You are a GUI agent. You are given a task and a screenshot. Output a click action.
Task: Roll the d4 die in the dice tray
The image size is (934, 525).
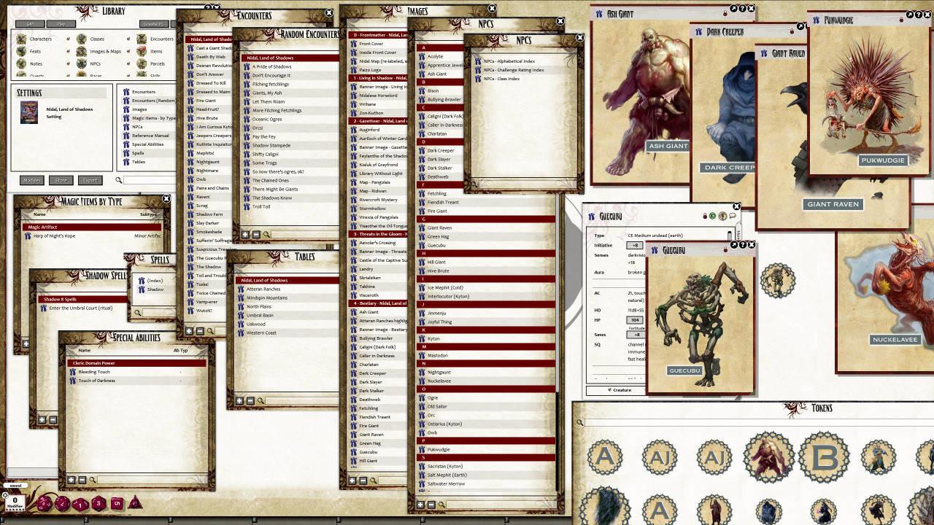click(x=134, y=502)
